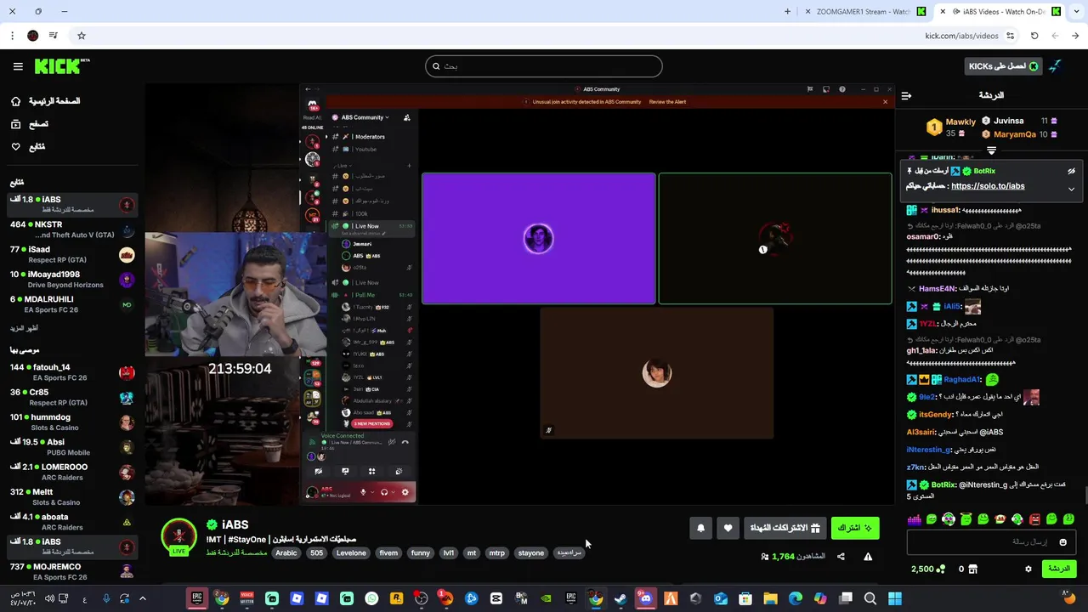Open a new browser tab
This screenshot has width=1088, height=612.
pyautogui.click(x=787, y=12)
